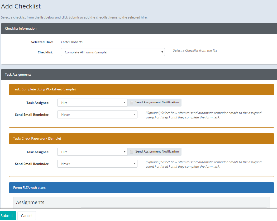Click the Add Checklist page title
The width and height of the screenshot is (277, 221).
click(x=21, y=6)
